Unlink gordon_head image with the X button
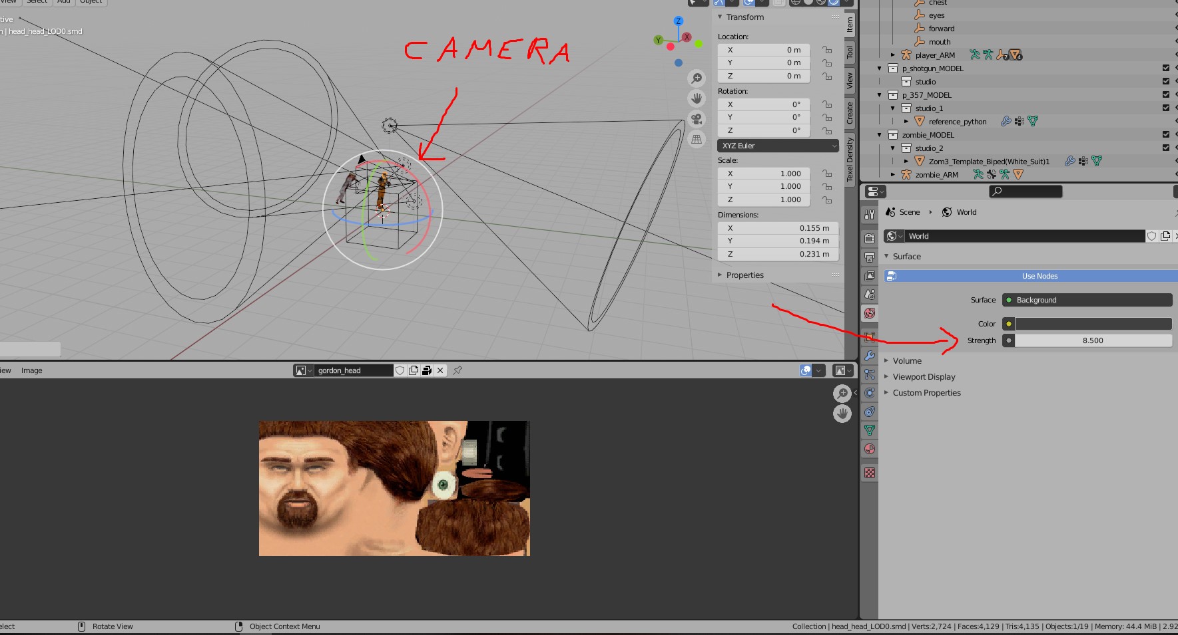 click(x=440, y=370)
